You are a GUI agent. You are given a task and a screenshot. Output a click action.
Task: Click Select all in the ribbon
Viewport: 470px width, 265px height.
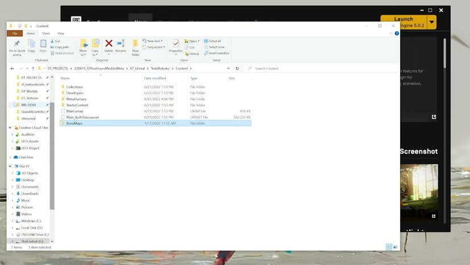tap(213, 41)
